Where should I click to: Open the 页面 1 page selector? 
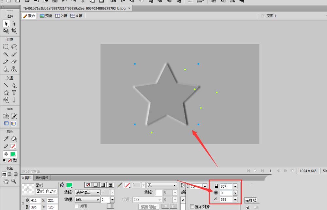(x=271, y=16)
